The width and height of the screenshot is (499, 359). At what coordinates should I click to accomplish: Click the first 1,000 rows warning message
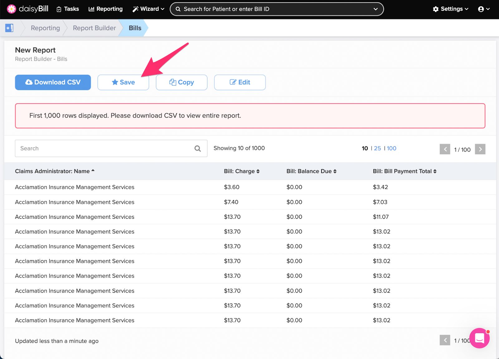click(250, 116)
